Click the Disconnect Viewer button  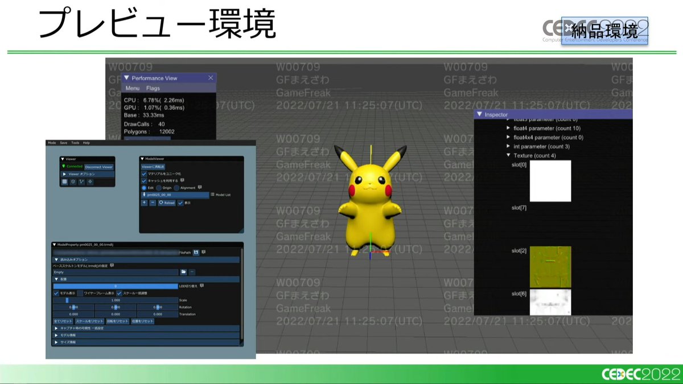tap(99, 167)
